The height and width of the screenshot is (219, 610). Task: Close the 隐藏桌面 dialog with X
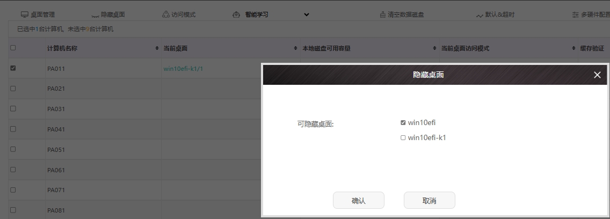click(597, 75)
